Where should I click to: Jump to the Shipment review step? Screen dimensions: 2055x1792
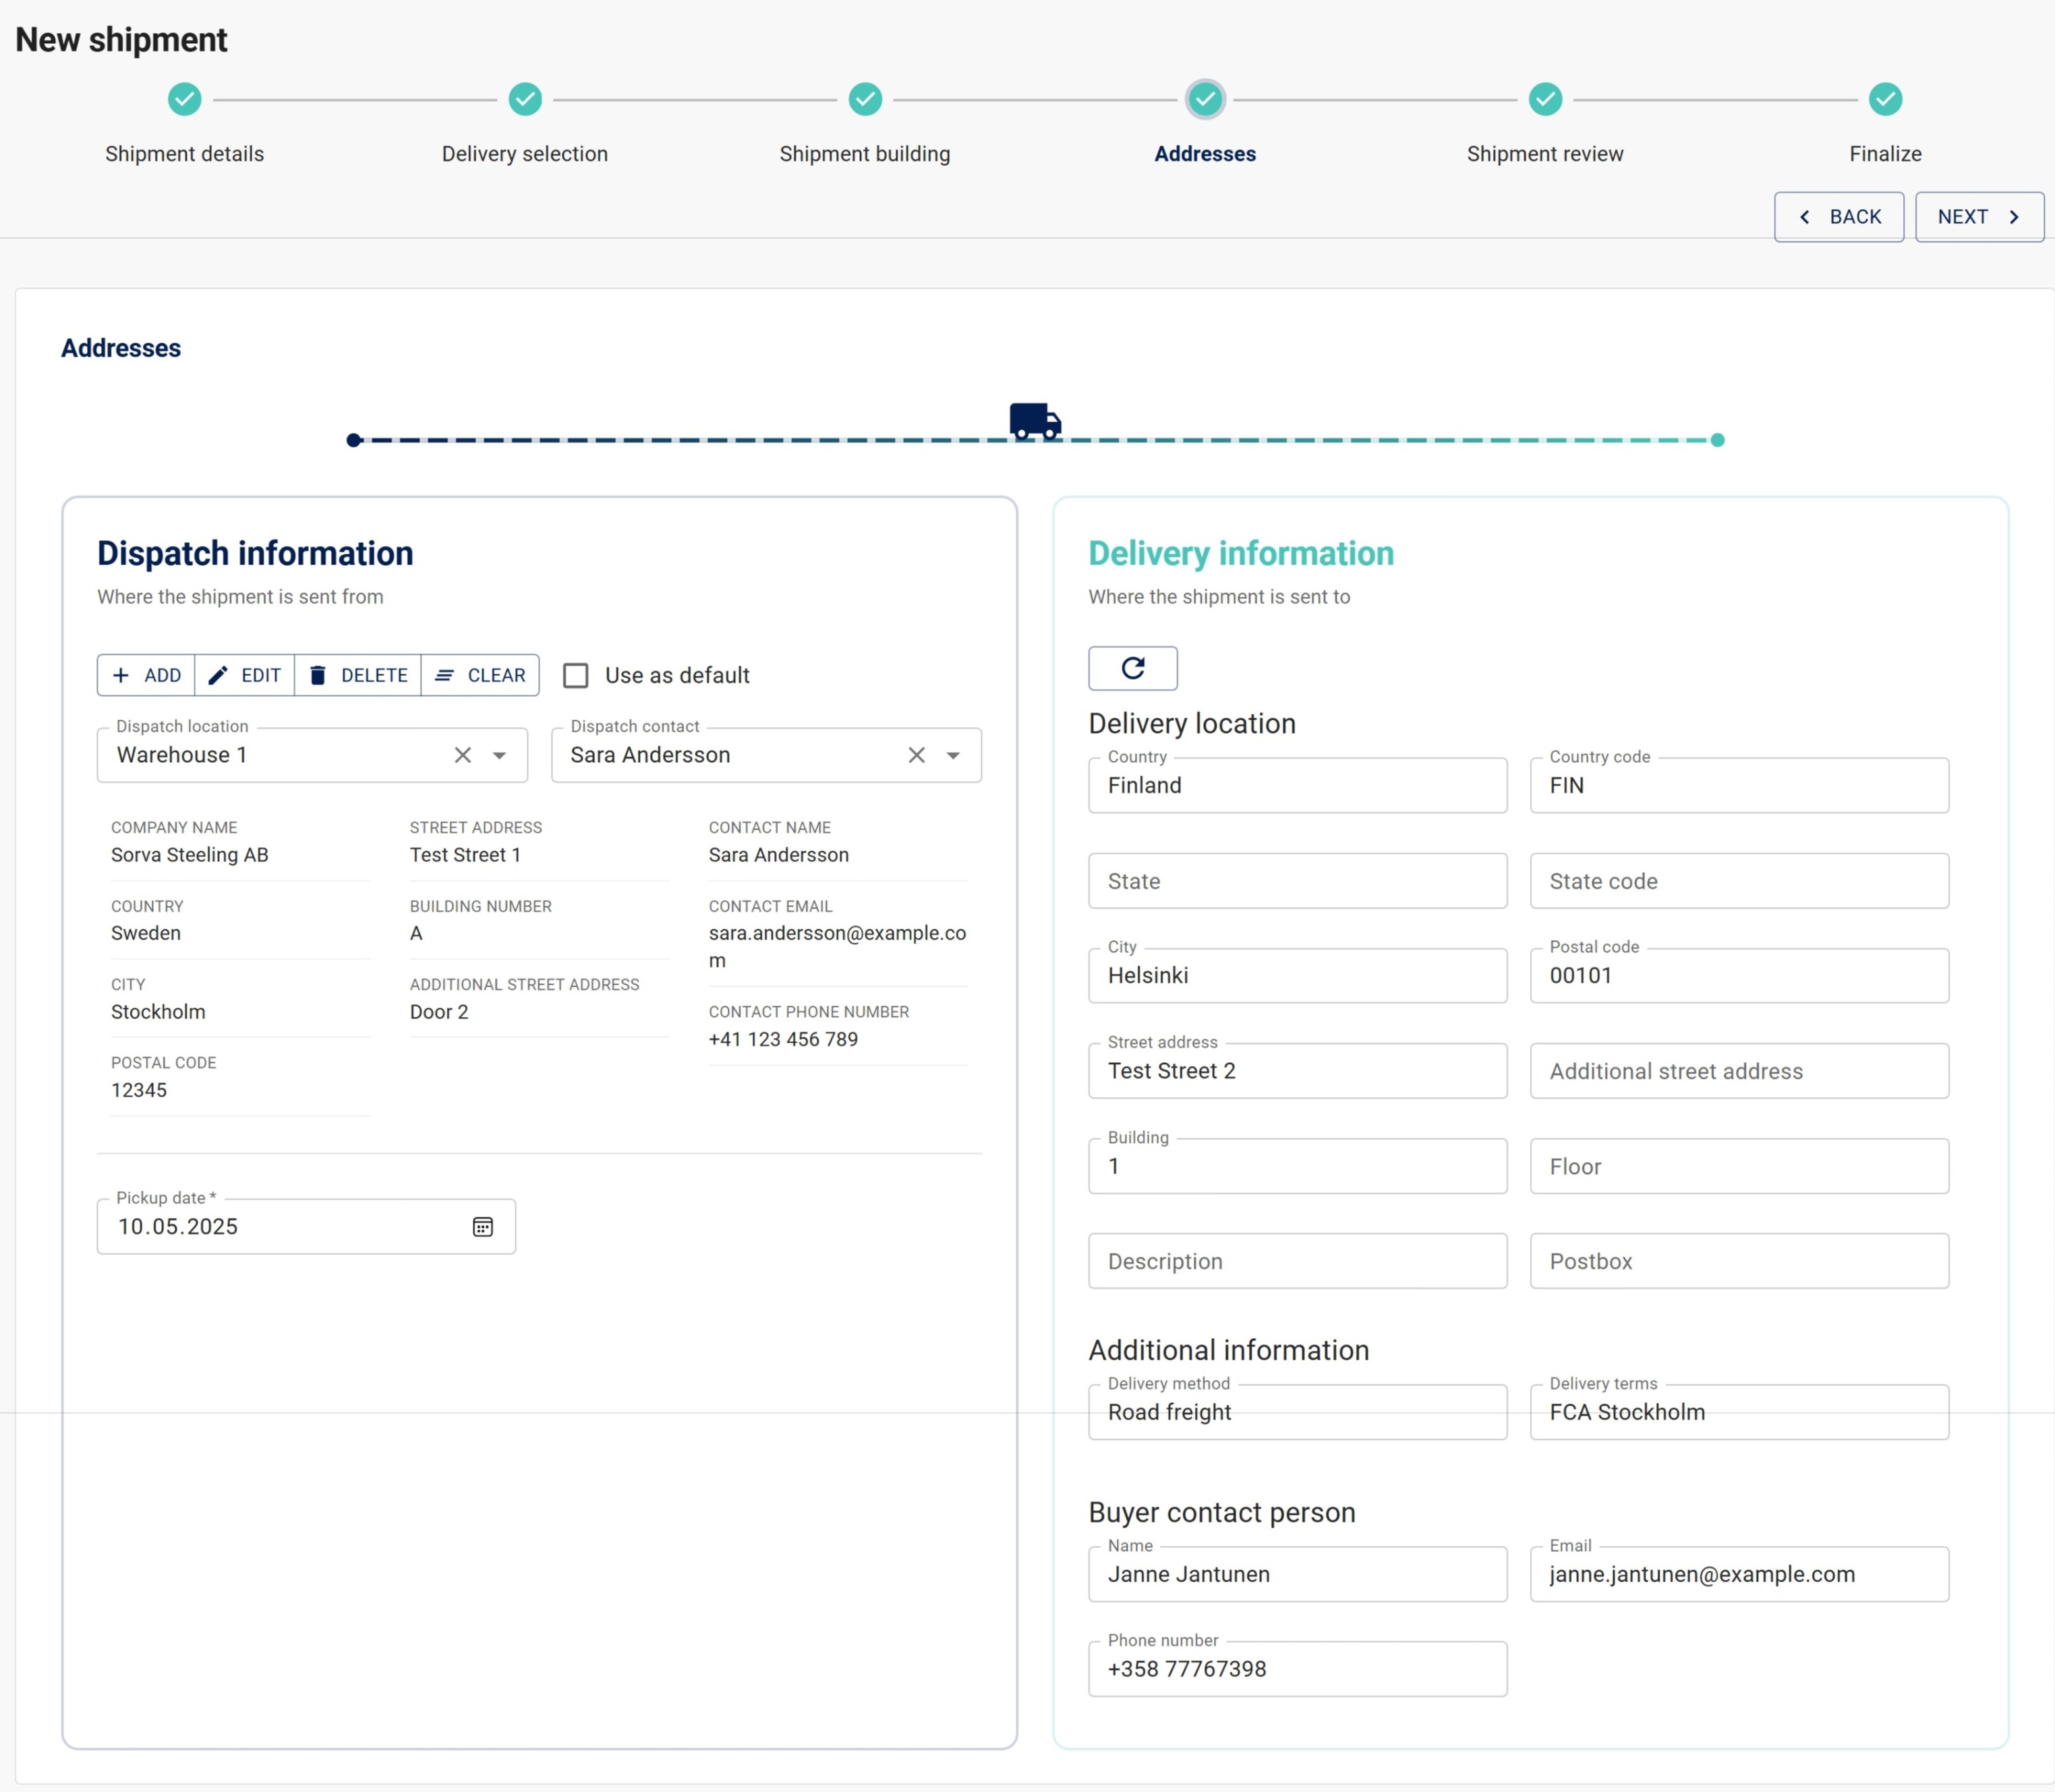pyautogui.click(x=1545, y=100)
